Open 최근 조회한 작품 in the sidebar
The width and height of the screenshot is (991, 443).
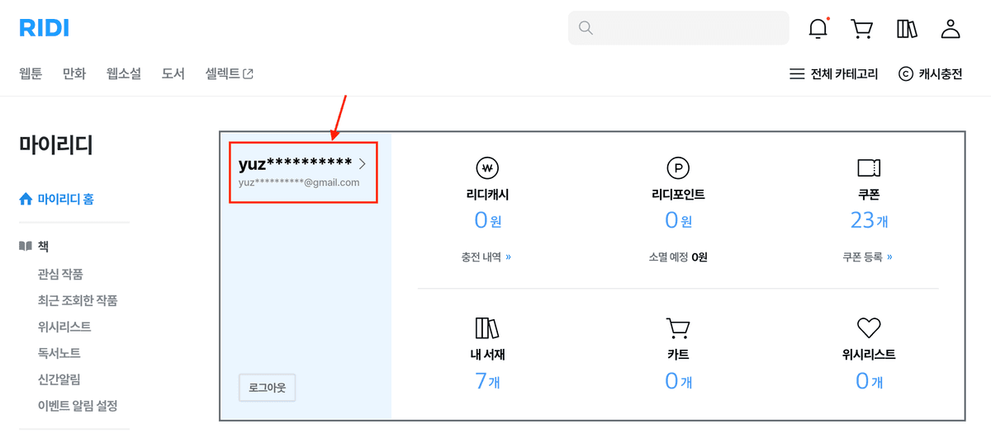click(x=78, y=300)
